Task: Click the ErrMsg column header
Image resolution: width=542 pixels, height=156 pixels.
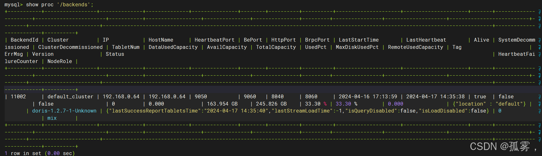Action: point(14,54)
